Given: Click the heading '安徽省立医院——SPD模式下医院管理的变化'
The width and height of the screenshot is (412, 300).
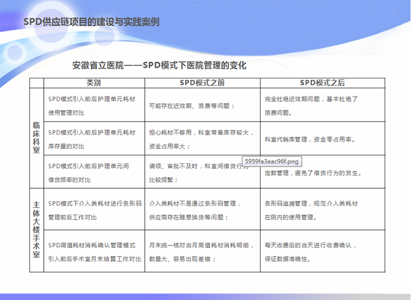Looking at the screenshot, I should click(159, 65).
